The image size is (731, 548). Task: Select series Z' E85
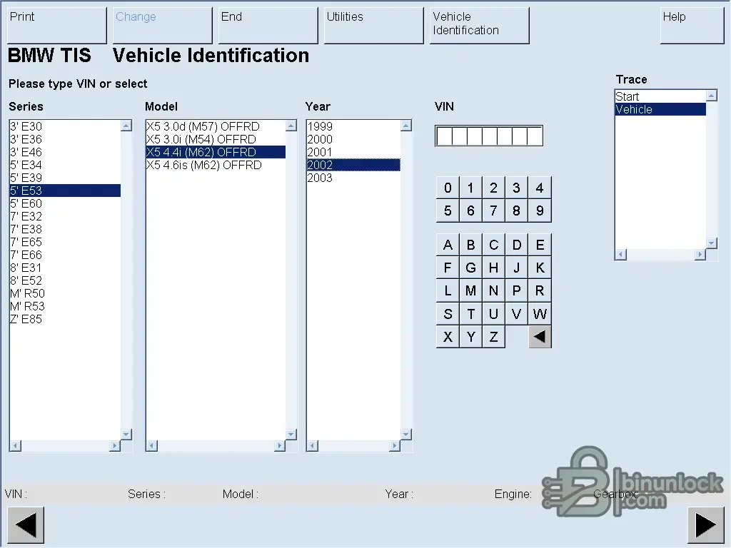pyautogui.click(x=65, y=319)
